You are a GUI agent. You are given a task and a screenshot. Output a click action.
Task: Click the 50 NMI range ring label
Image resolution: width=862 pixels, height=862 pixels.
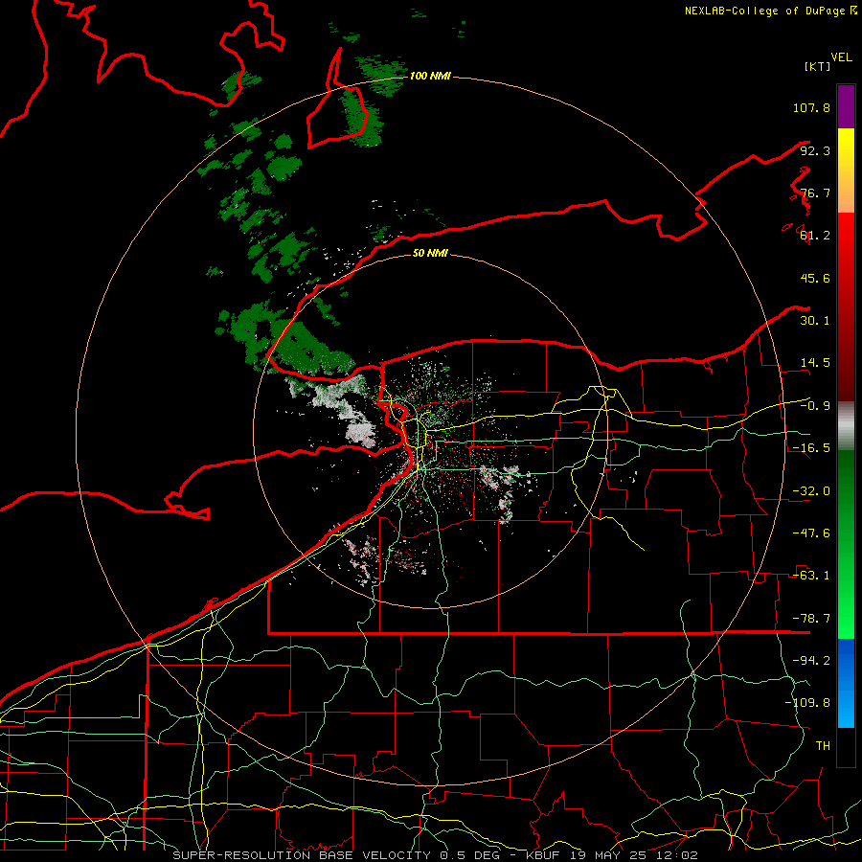[430, 253]
